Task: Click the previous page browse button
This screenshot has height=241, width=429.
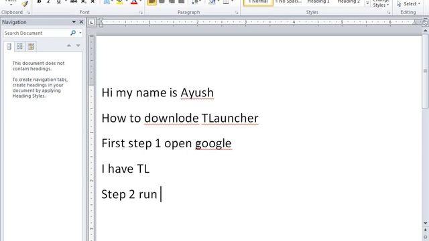Action: point(426,230)
